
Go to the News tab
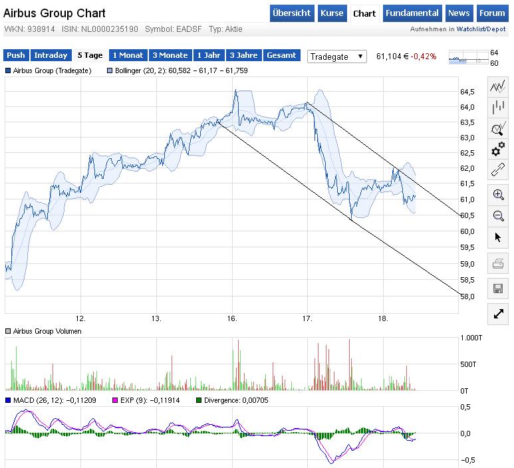(459, 13)
